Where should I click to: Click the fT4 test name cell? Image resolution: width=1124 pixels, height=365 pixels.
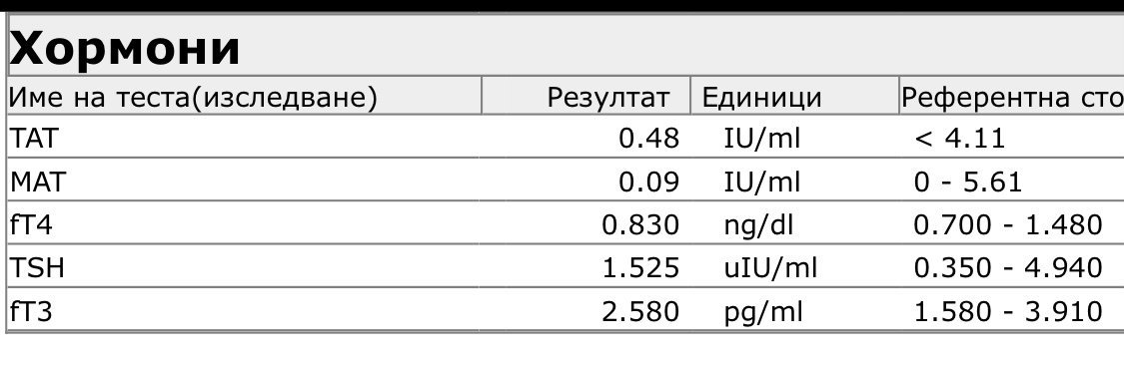click(244, 224)
